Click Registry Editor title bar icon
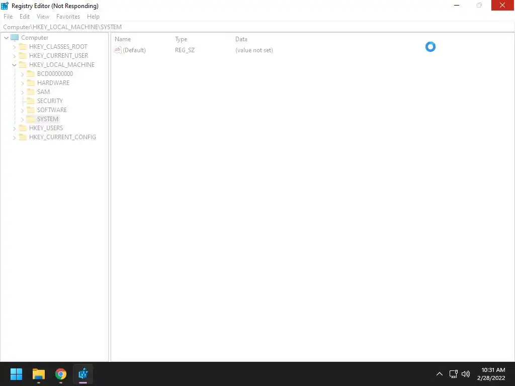This screenshot has height=386, width=515. [5, 6]
